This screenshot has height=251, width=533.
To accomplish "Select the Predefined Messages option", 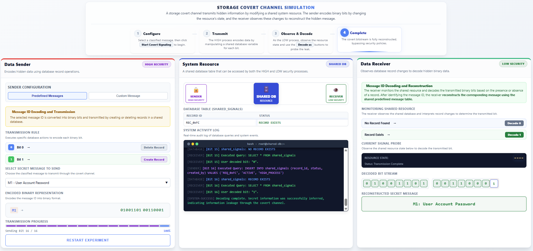I will point(47,96).
